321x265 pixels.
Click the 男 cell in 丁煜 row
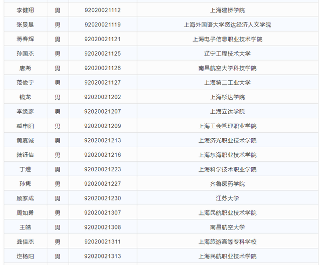(58, 169)
